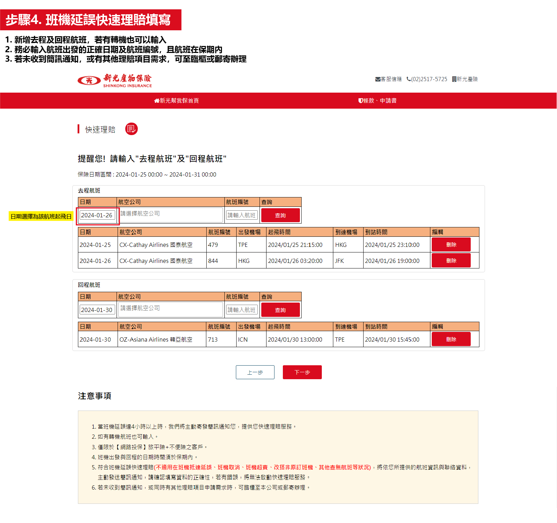Click the building icon beside 新光產險
557x523 pixels.
(454, 79)
